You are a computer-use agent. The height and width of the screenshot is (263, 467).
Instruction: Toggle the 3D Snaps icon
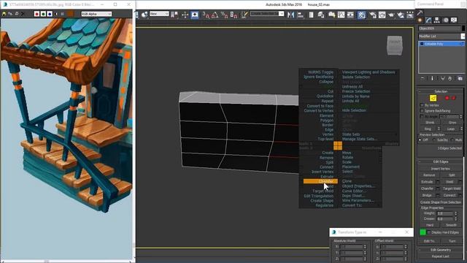pos(206,15)
